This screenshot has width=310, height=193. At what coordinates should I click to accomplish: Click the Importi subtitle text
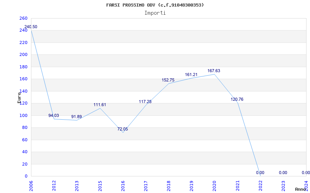155,13
